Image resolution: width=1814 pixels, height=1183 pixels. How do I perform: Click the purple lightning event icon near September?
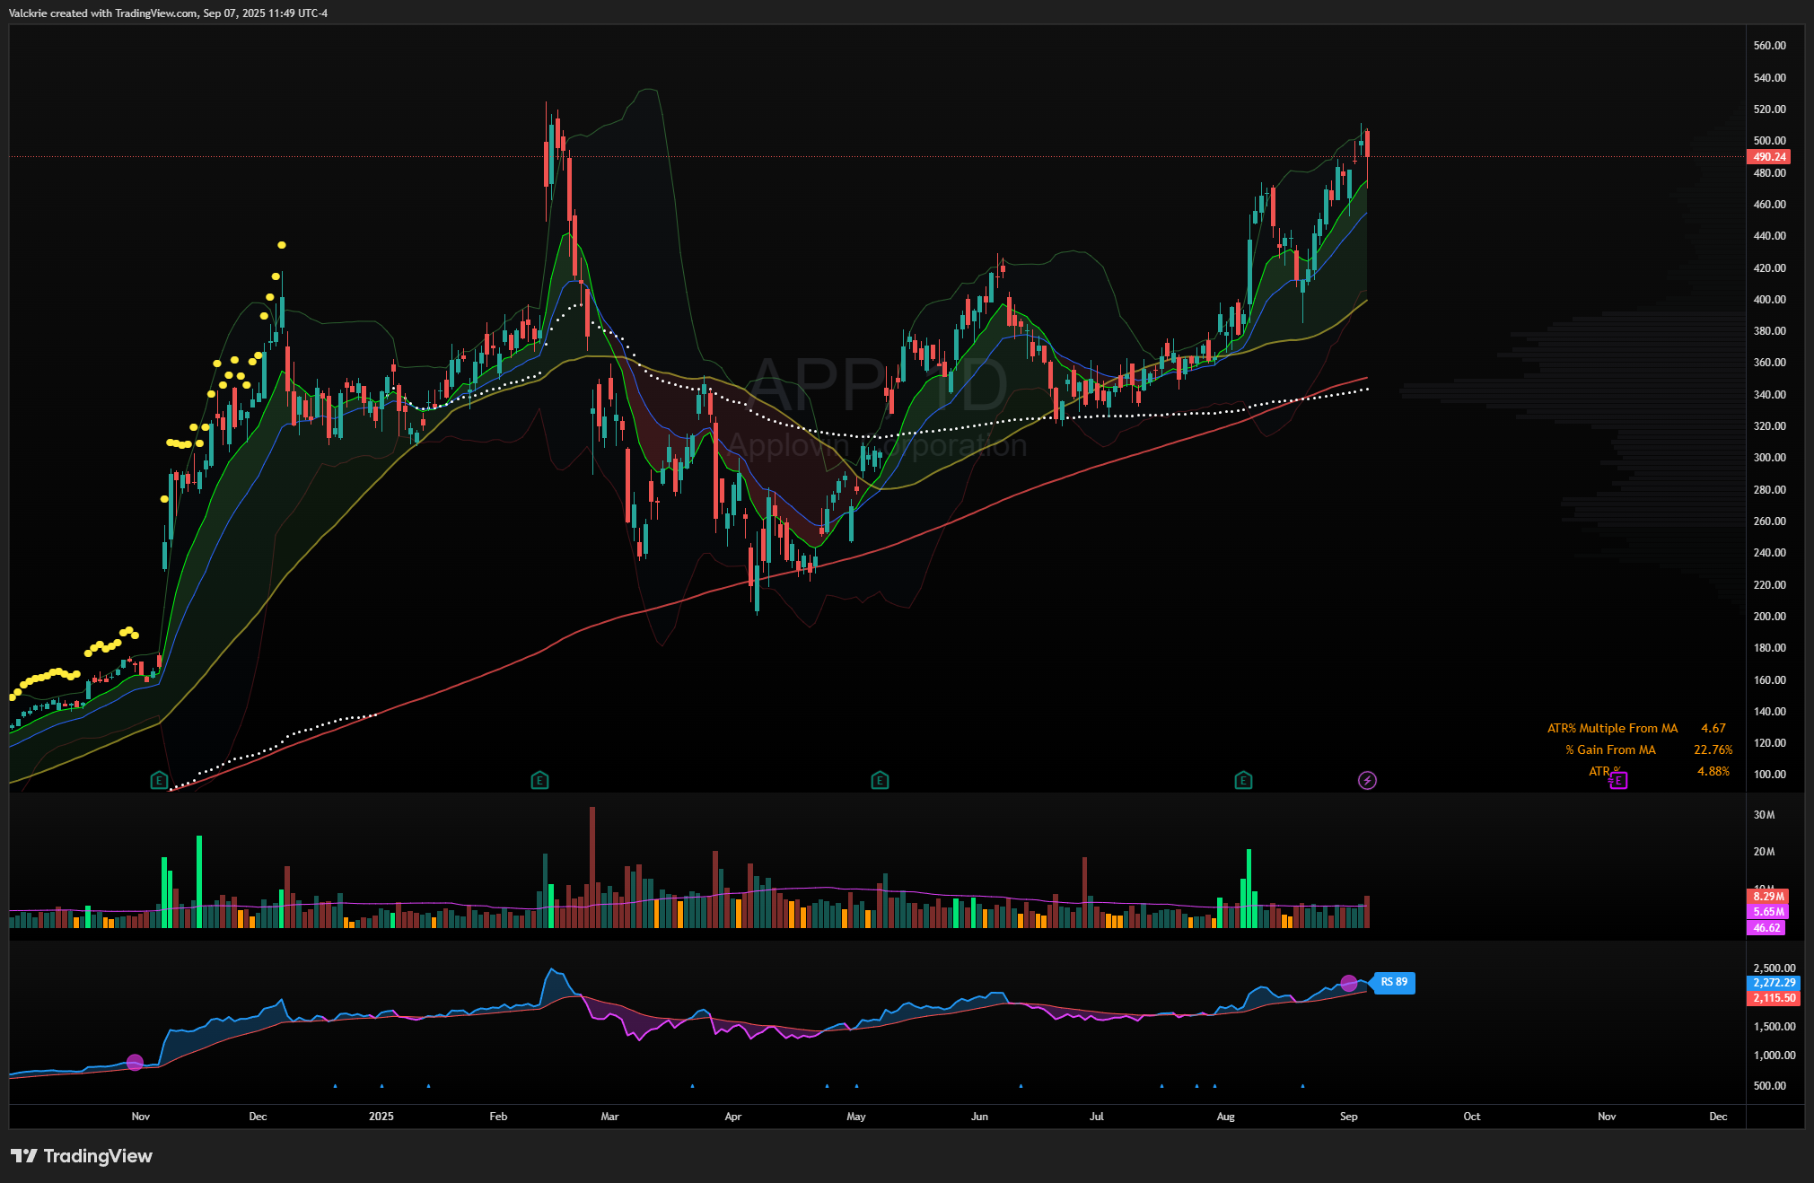tap(1367, 780)
